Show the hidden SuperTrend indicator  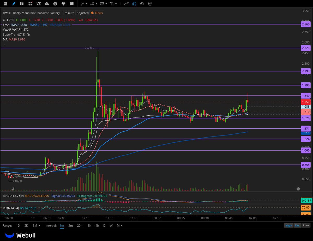(28, 34)
